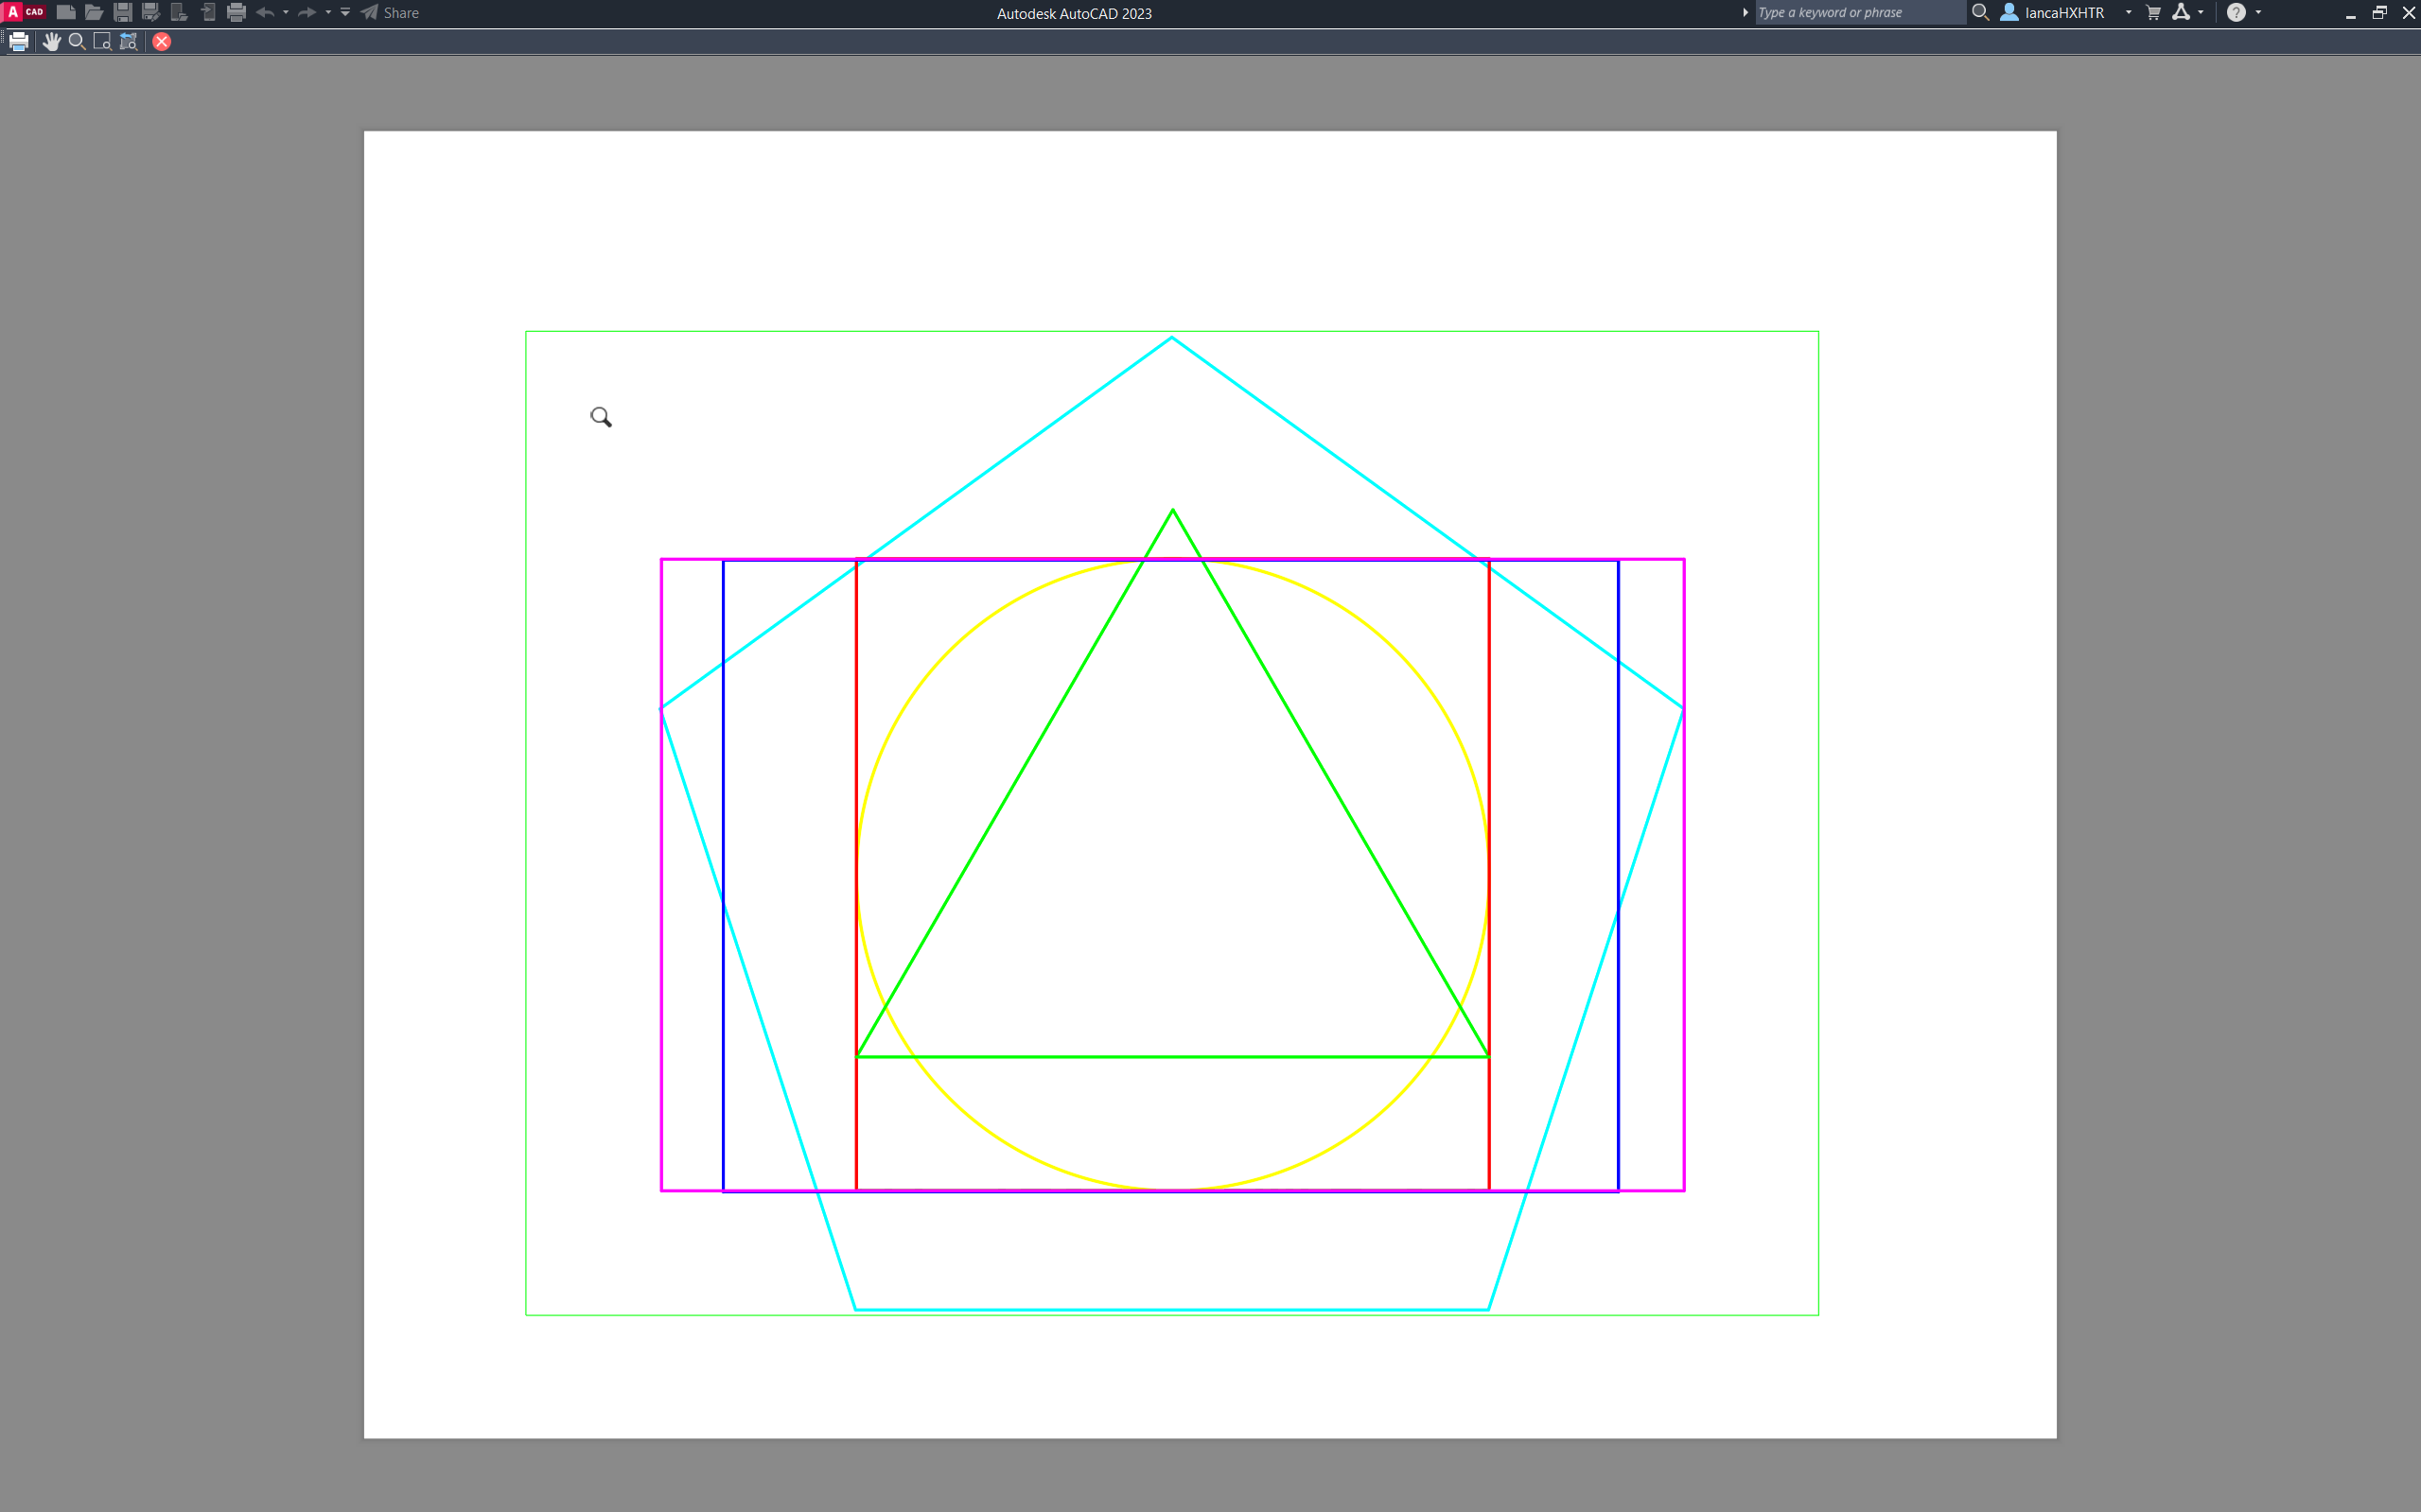Open the AutoCAD application menu

click(24, 12)
